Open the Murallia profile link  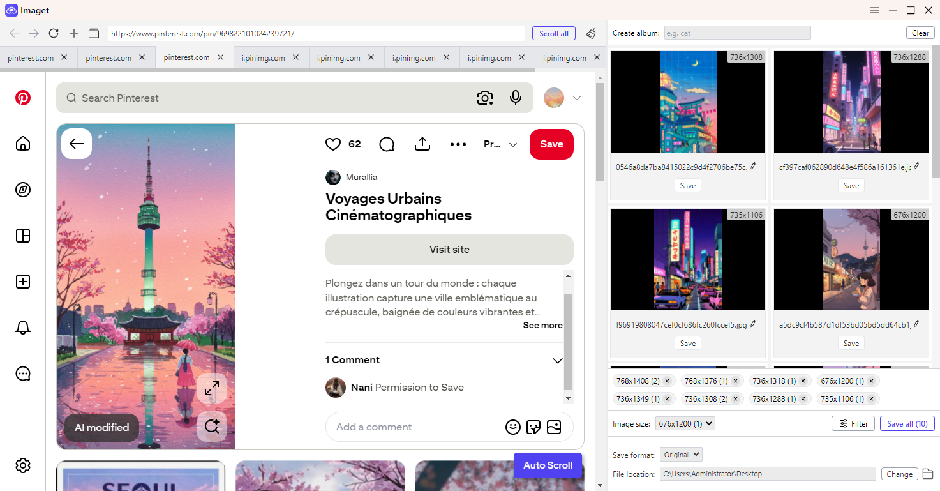click(x=361, y=177)
